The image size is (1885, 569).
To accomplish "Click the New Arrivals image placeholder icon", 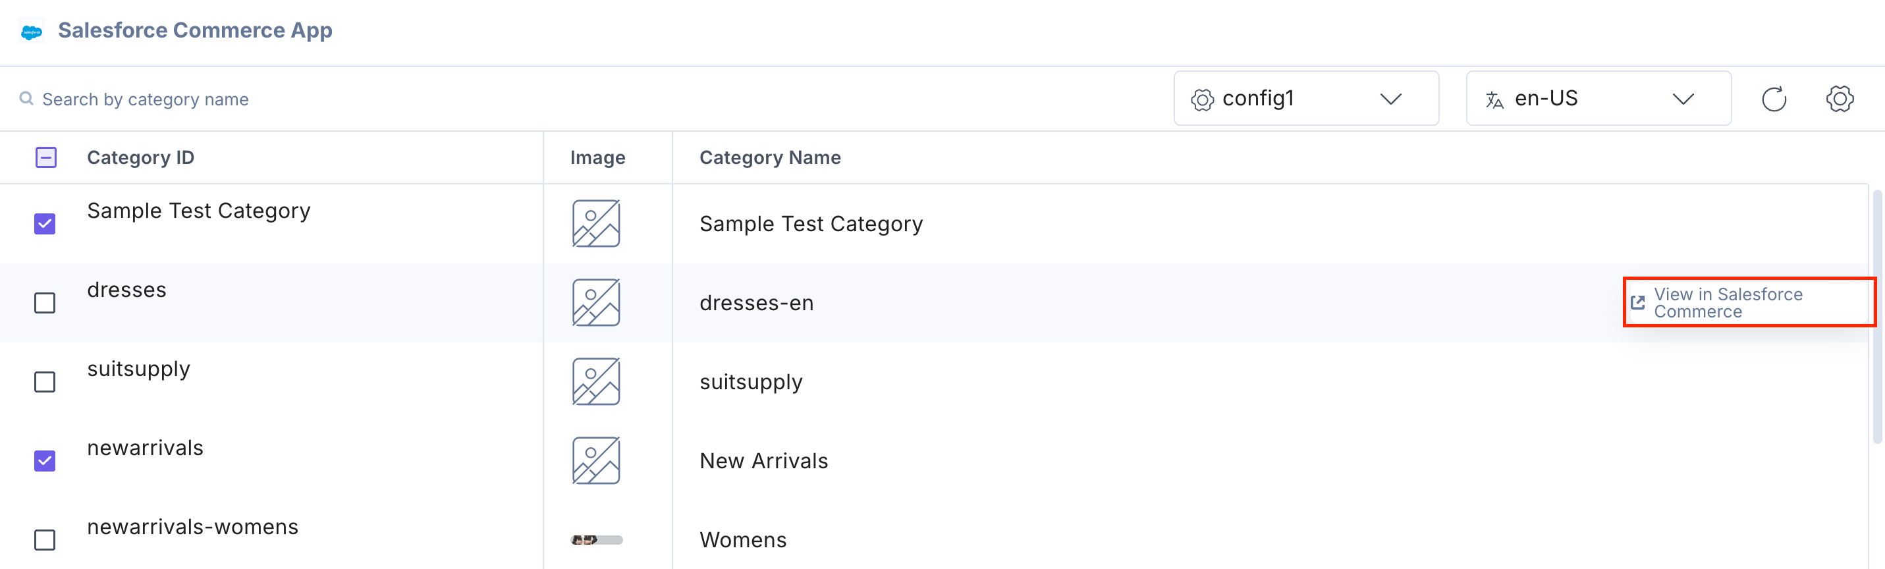I will pyautogui.click(x=595, y=461).
